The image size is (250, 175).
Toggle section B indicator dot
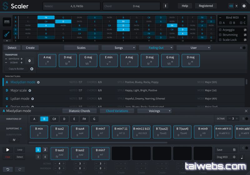point(247,119)
